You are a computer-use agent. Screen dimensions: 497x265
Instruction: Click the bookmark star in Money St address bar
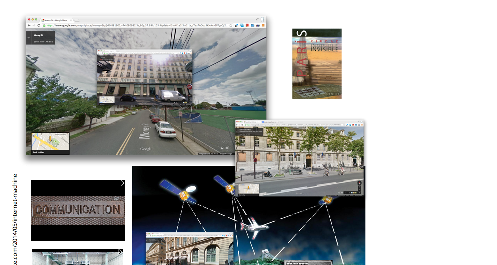[231, 25]
